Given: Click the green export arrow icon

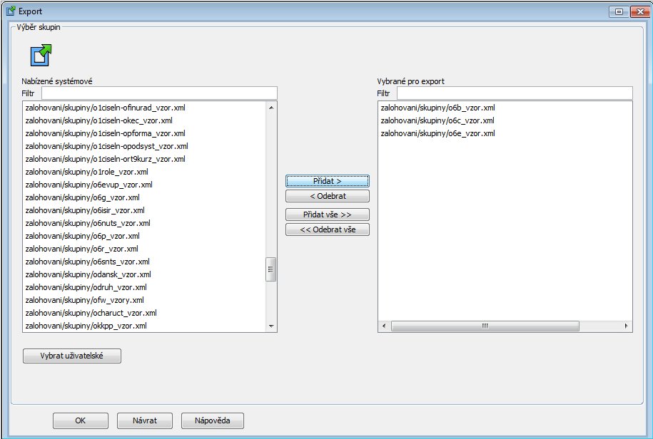Looking at the screenshot, I should (42, 56).
